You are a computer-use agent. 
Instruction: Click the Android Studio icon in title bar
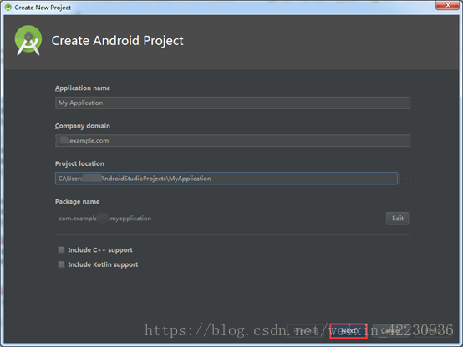(x=8, y=8)
